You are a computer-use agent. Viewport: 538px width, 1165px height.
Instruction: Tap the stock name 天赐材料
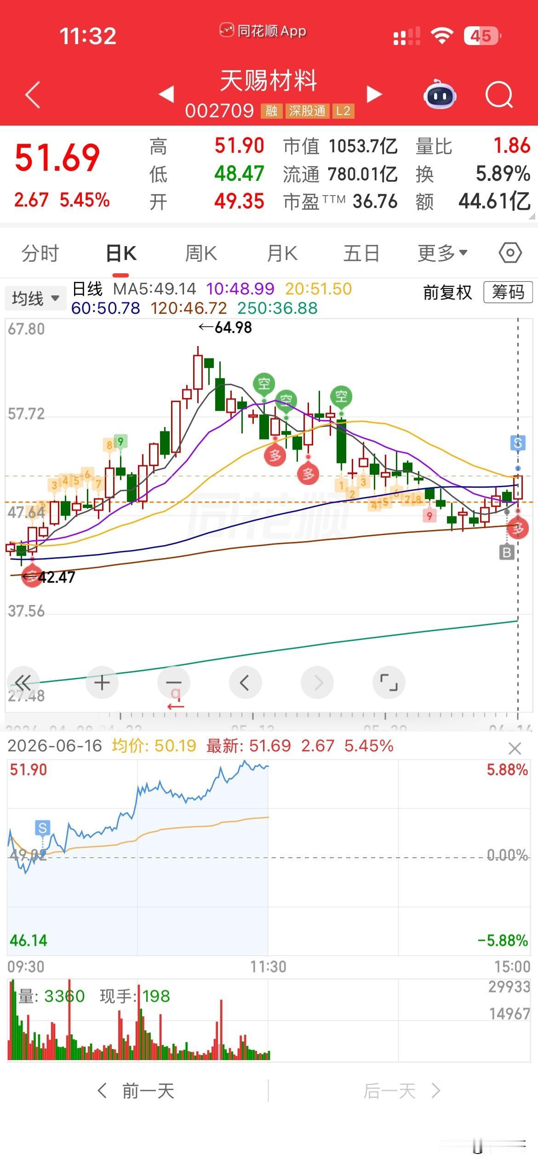(x=269, y=81)
